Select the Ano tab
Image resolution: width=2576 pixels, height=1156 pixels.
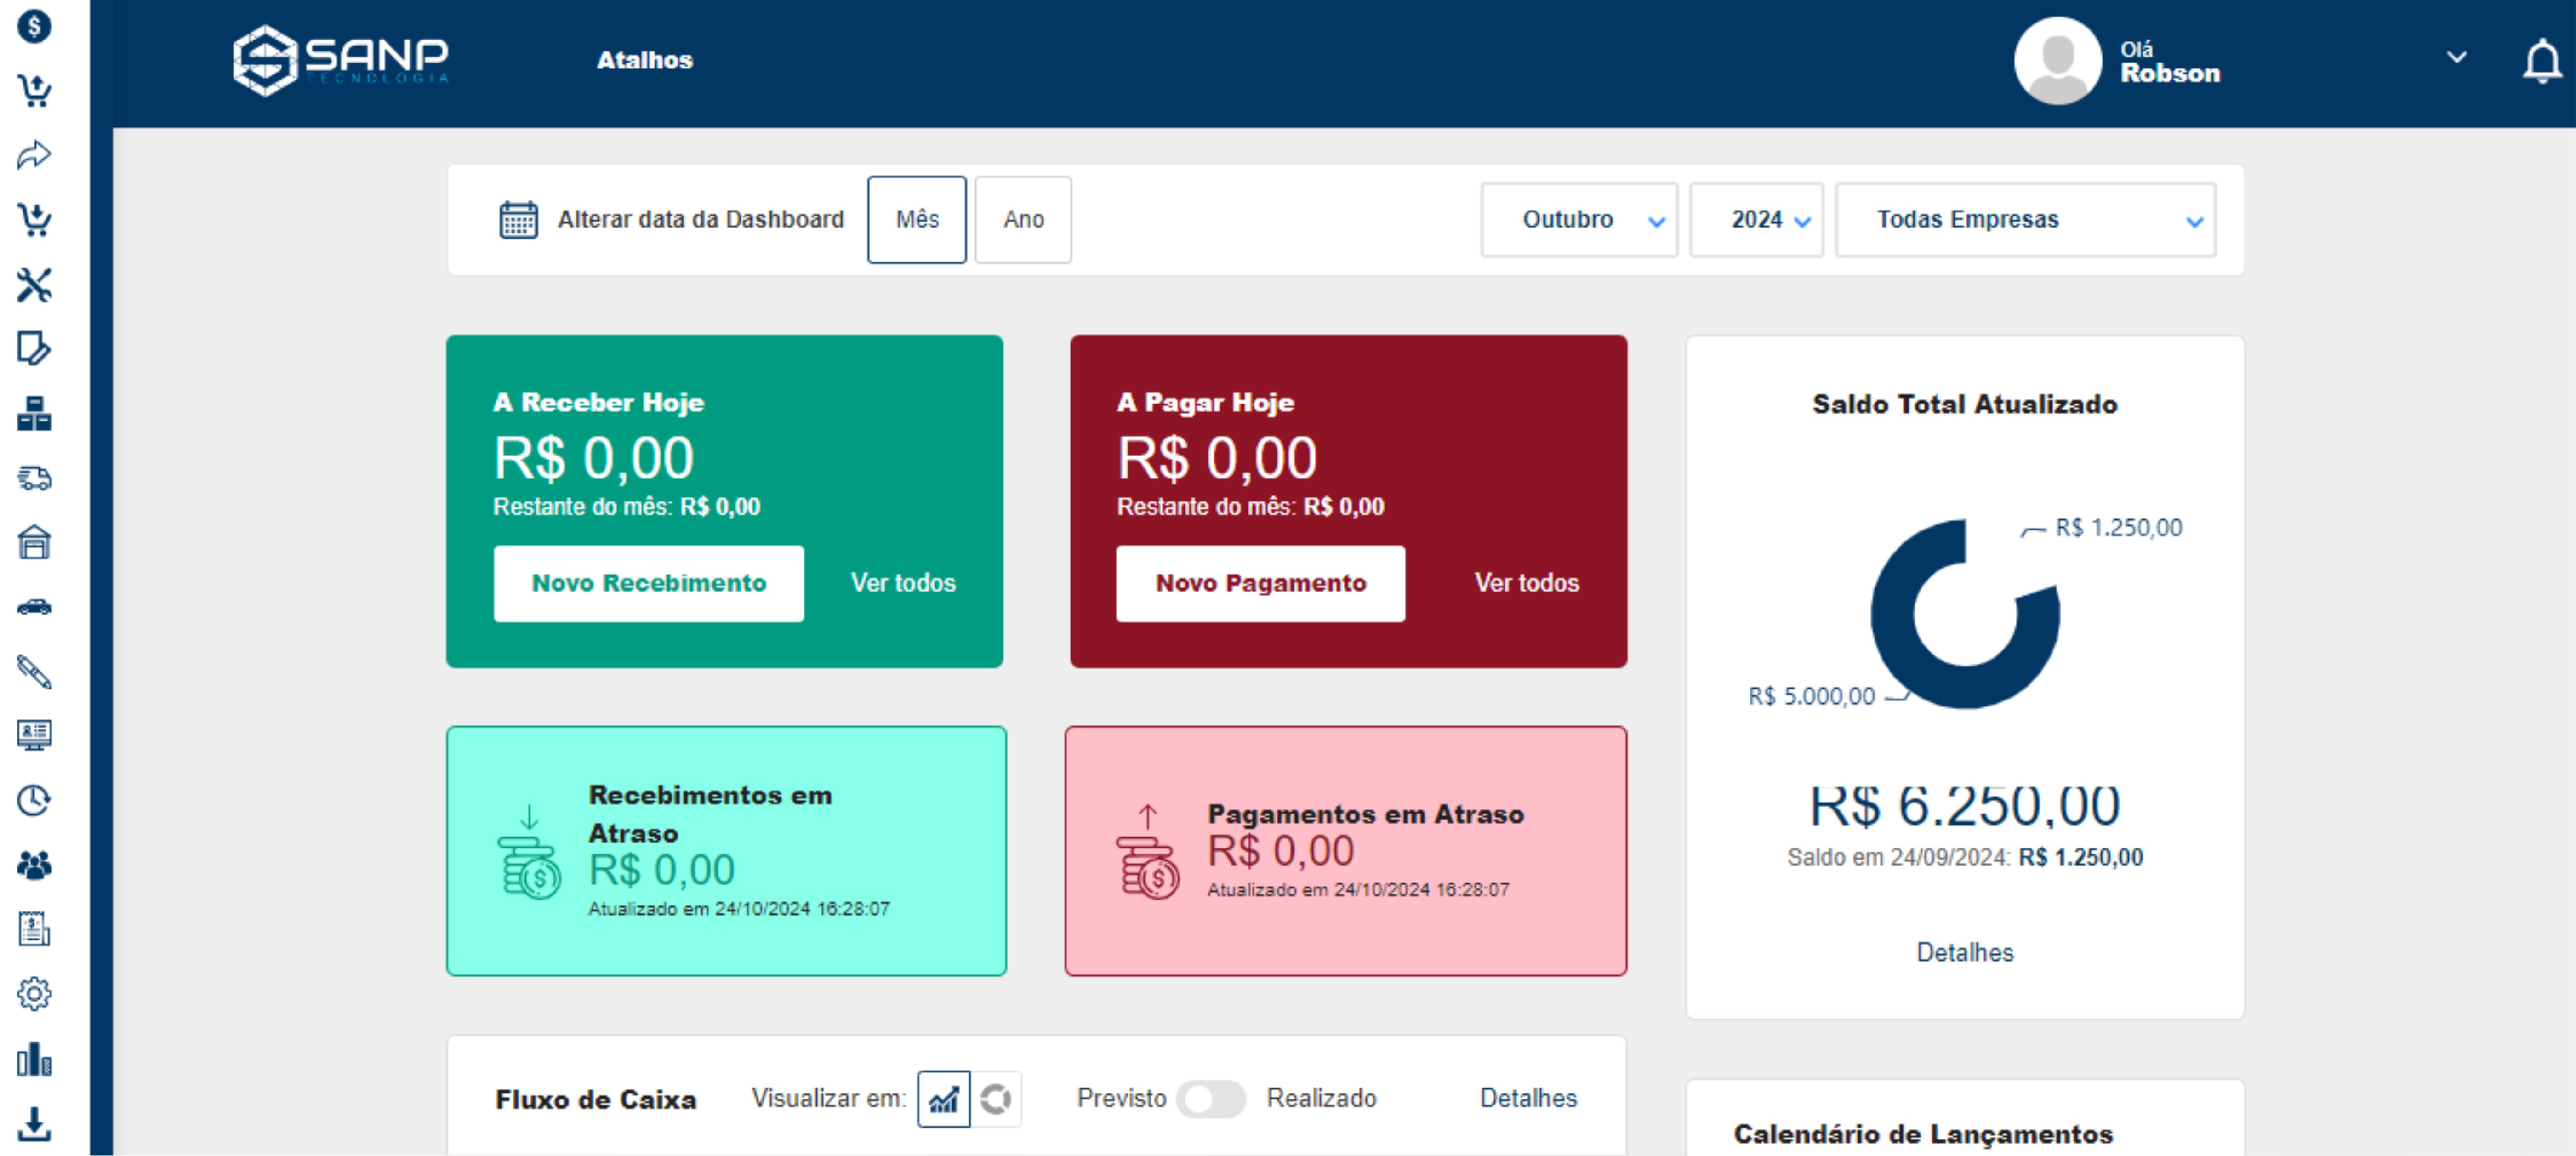coord(1023,220)
